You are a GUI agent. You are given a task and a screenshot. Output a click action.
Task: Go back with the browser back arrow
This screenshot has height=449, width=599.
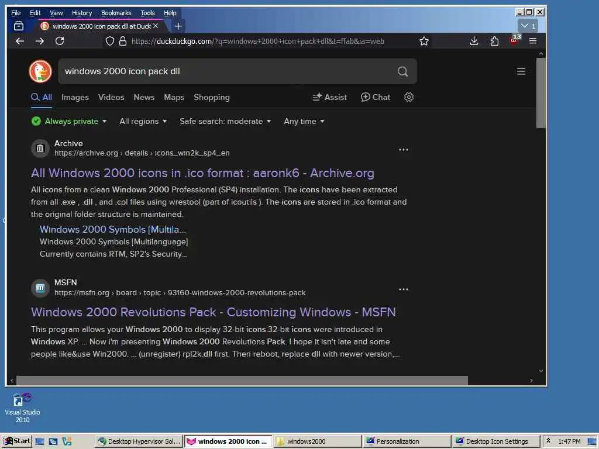(20, 42)
